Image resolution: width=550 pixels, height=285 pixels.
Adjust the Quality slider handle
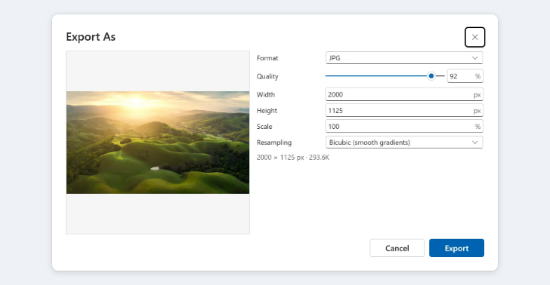[431, 76]
